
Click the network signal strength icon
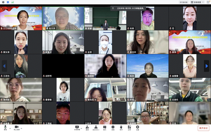(13, 2)
